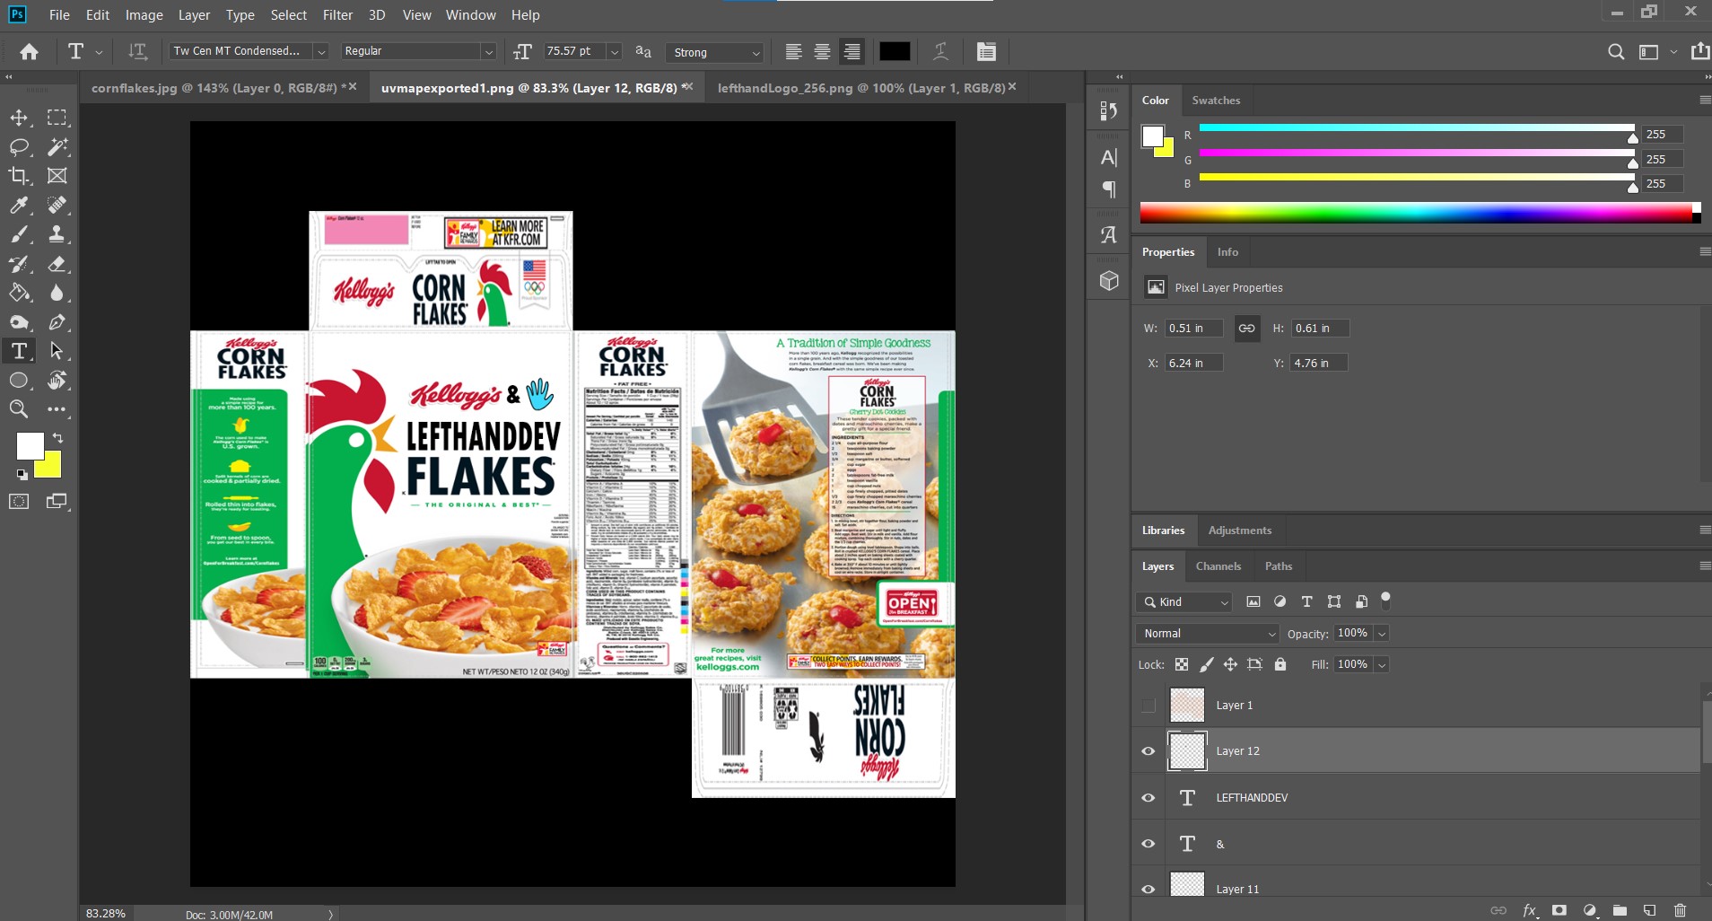This screenshot has width=1712, height=921.
Task: Toggle text orientation icon
Action: click(x=137, y=52)
